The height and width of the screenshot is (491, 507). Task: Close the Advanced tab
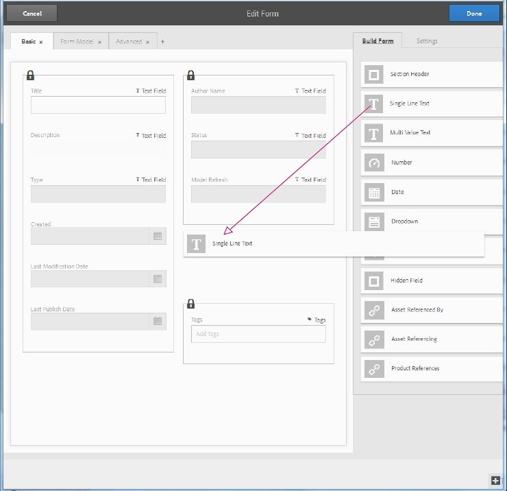click(147, 42)
